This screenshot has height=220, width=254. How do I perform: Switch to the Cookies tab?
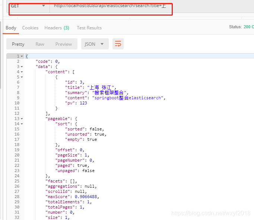coord(30,28)
